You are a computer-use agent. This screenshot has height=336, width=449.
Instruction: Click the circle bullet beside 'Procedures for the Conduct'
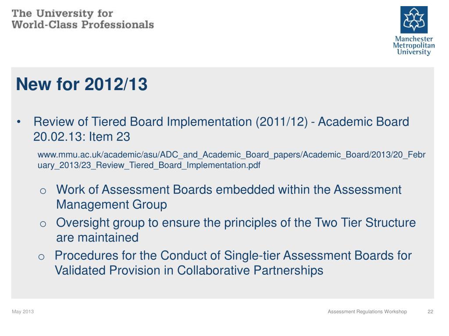(41, 256)
